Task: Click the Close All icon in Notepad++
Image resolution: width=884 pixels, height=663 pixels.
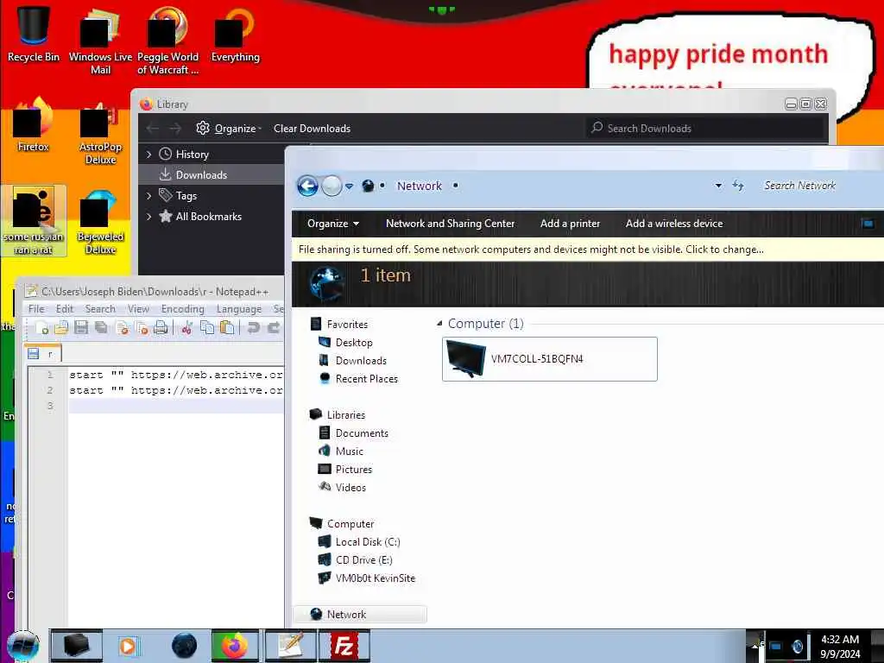Action: pyautogui.click(x=142, y=327)
